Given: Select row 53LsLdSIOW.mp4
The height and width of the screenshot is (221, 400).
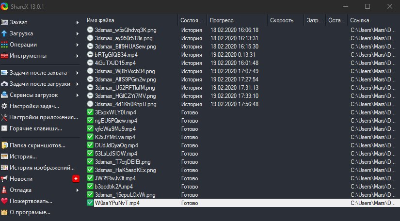Looking at the screenshot, I should (242, 154).
